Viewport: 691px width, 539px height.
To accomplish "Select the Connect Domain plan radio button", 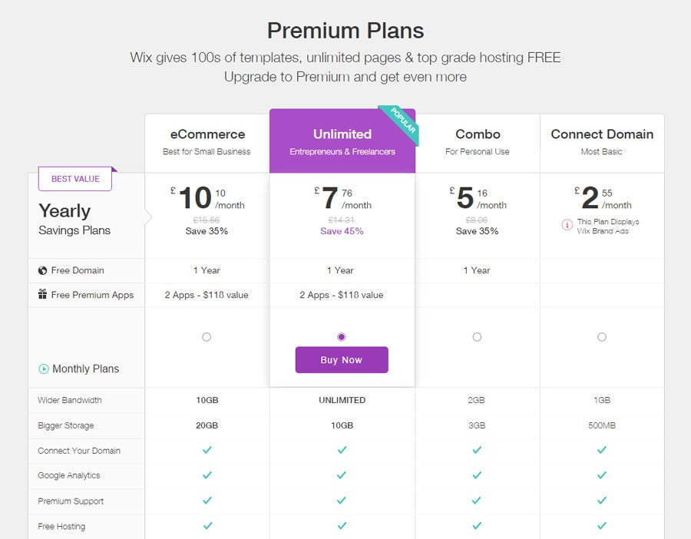I will click(602, 336).
